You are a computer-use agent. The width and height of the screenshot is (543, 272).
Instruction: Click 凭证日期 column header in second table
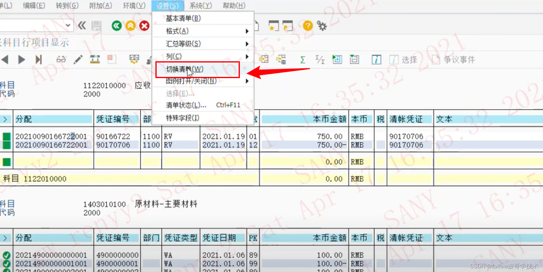[223, 238]
